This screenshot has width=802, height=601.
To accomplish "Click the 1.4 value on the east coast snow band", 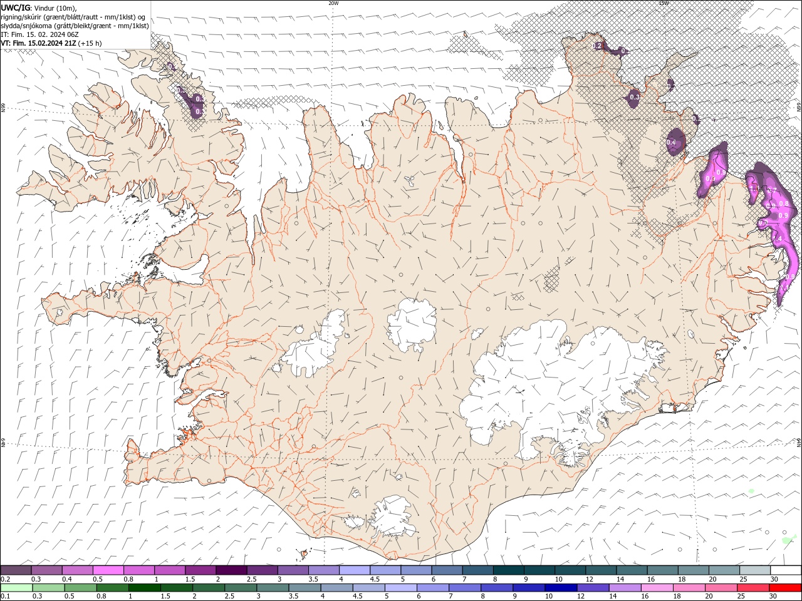I will [779, 239].
